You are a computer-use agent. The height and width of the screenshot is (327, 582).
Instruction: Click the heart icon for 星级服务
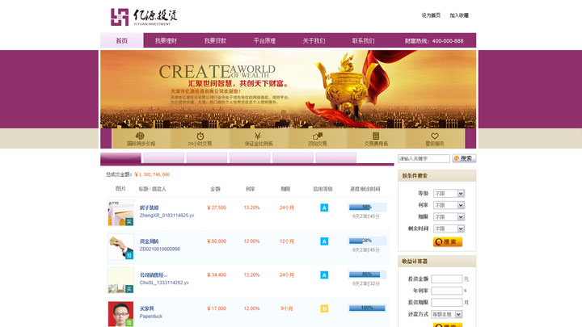point(435,136)
